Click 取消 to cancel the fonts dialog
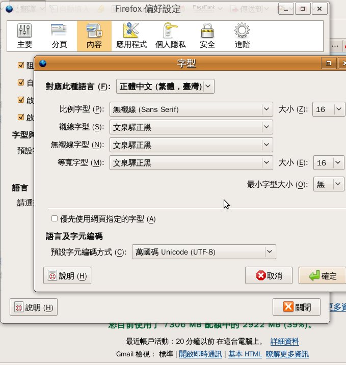346x365 pixels. click(269, 275)
